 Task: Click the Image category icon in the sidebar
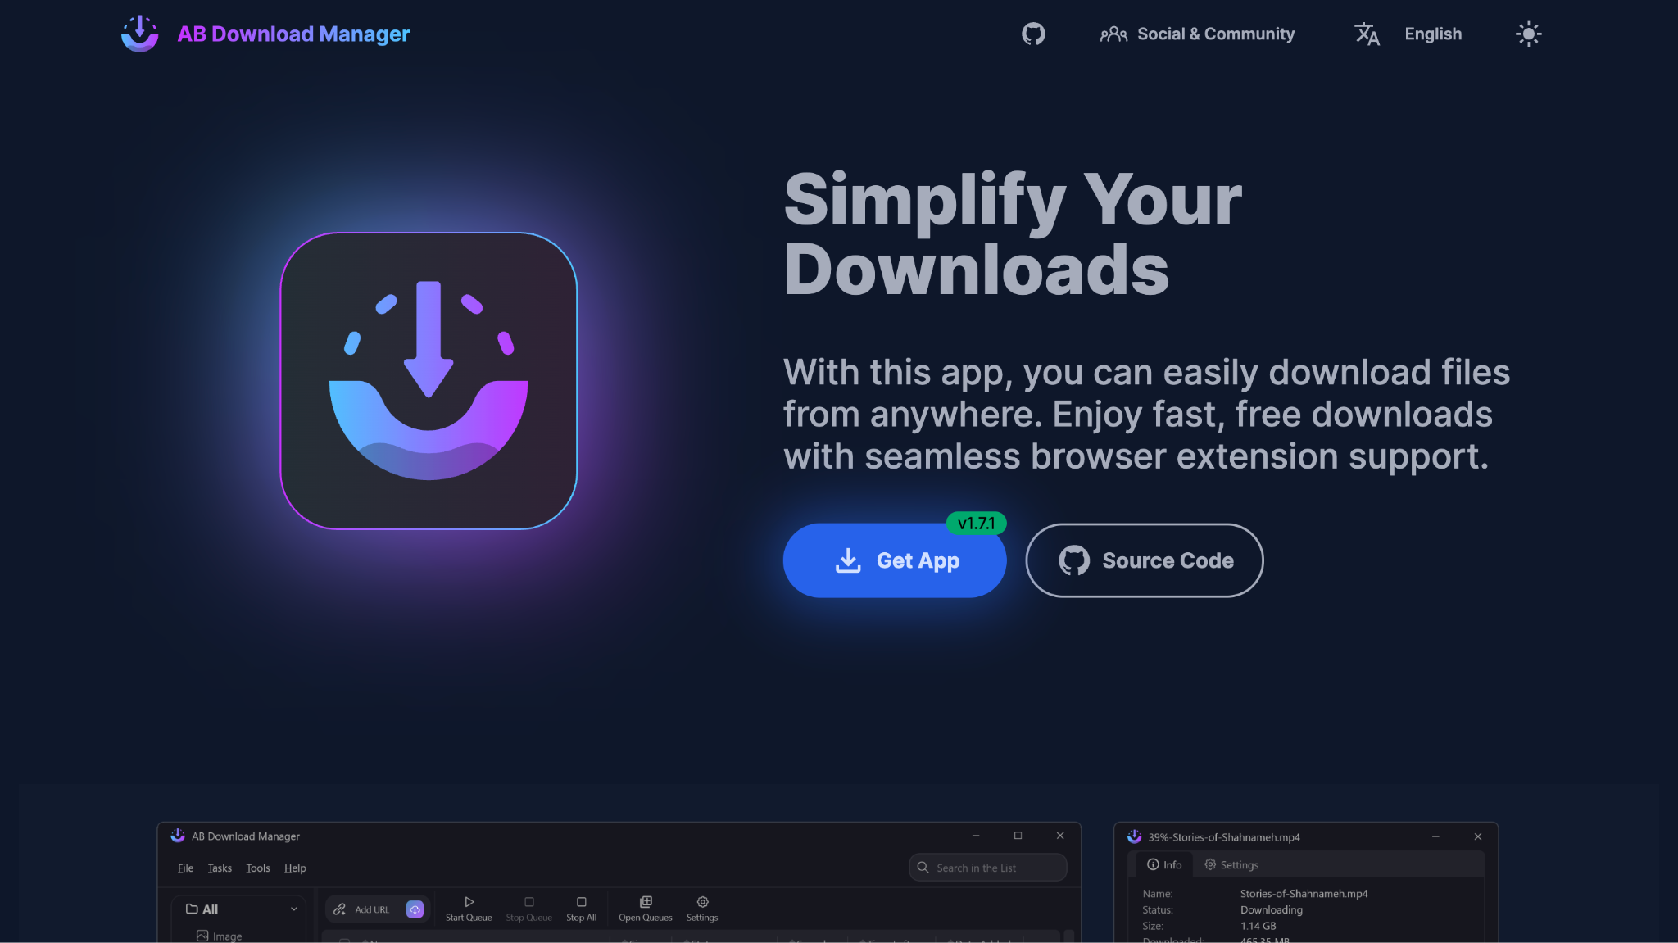pos(203,935)
